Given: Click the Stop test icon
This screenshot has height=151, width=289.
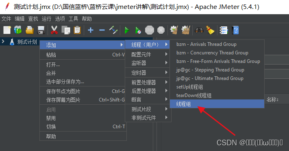Looking at the screenshot, I should click(150, 30).
